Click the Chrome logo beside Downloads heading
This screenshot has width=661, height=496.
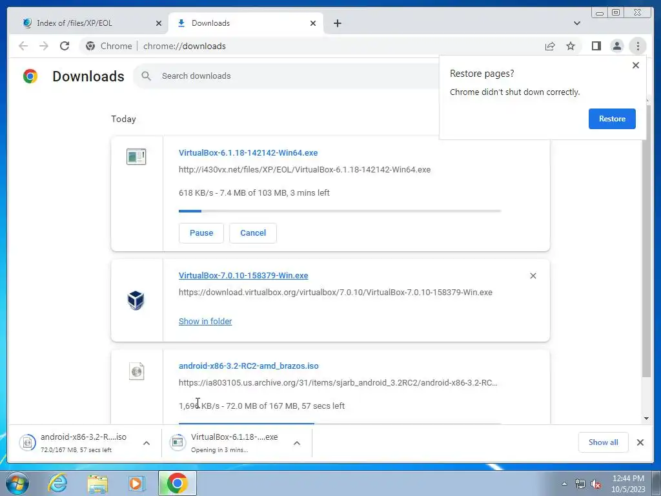pos(30,76)
